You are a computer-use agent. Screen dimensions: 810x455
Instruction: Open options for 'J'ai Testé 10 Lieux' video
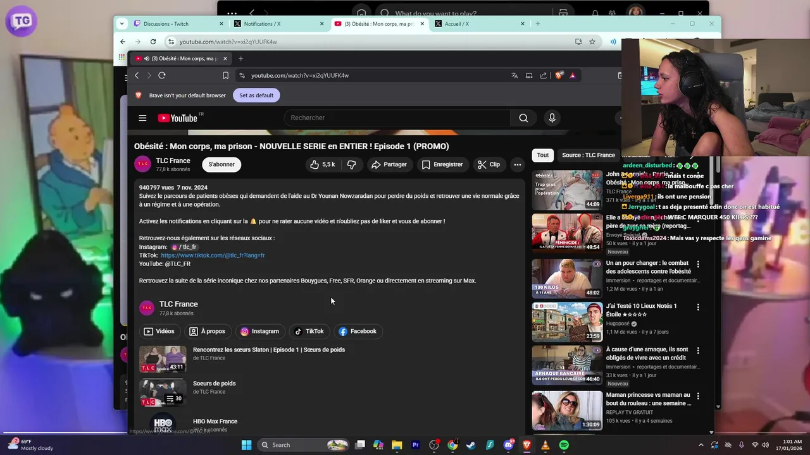tap(699, 307)
